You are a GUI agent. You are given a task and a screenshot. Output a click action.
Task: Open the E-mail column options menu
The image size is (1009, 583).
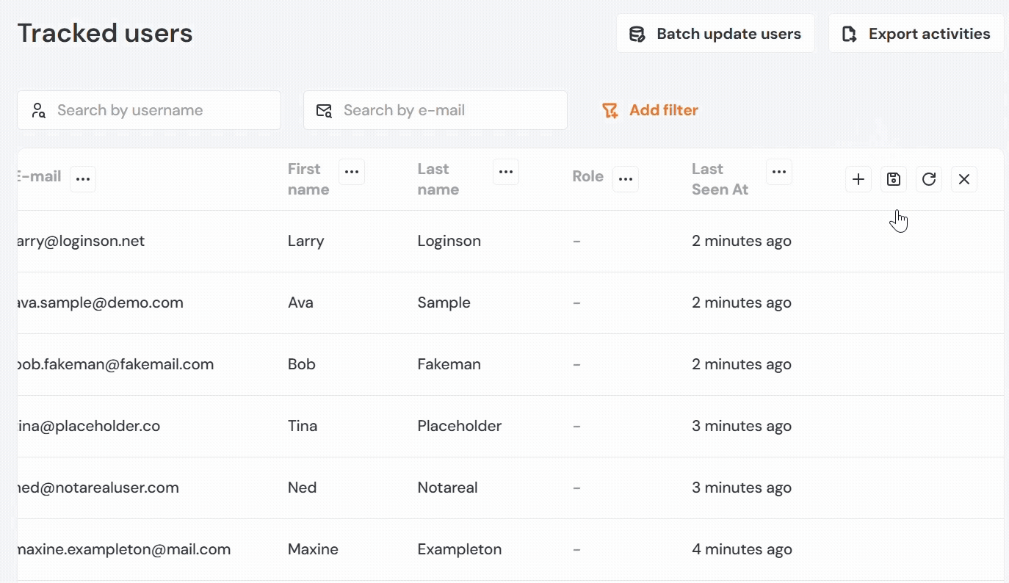pyautogui.click(x=83, y=179)
